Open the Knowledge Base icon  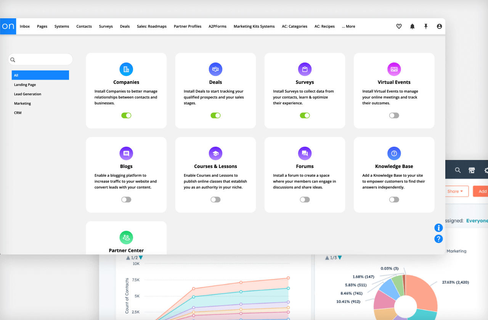click(394, 153)
